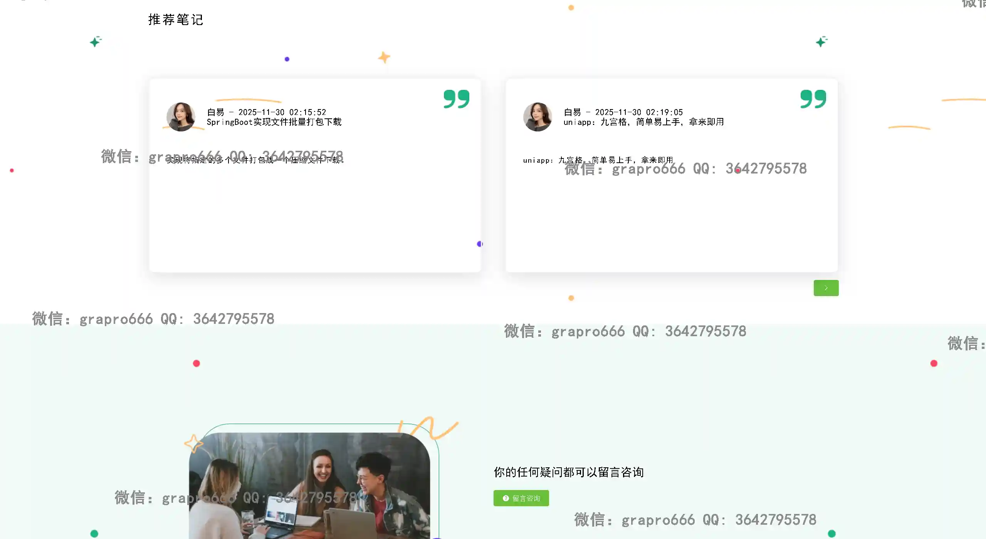
Task: Click the avatar on the uniapp note card
Action: (537, 116)
